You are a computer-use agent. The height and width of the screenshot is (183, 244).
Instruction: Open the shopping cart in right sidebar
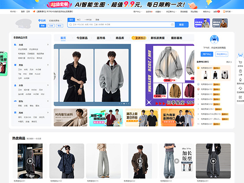coord(240,62)
